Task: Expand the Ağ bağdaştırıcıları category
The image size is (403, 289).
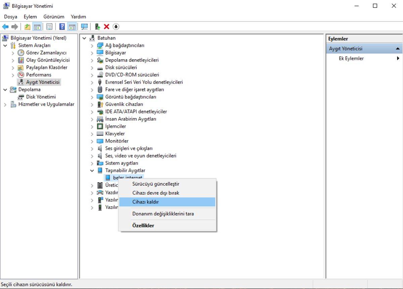Action: point(92,46)
